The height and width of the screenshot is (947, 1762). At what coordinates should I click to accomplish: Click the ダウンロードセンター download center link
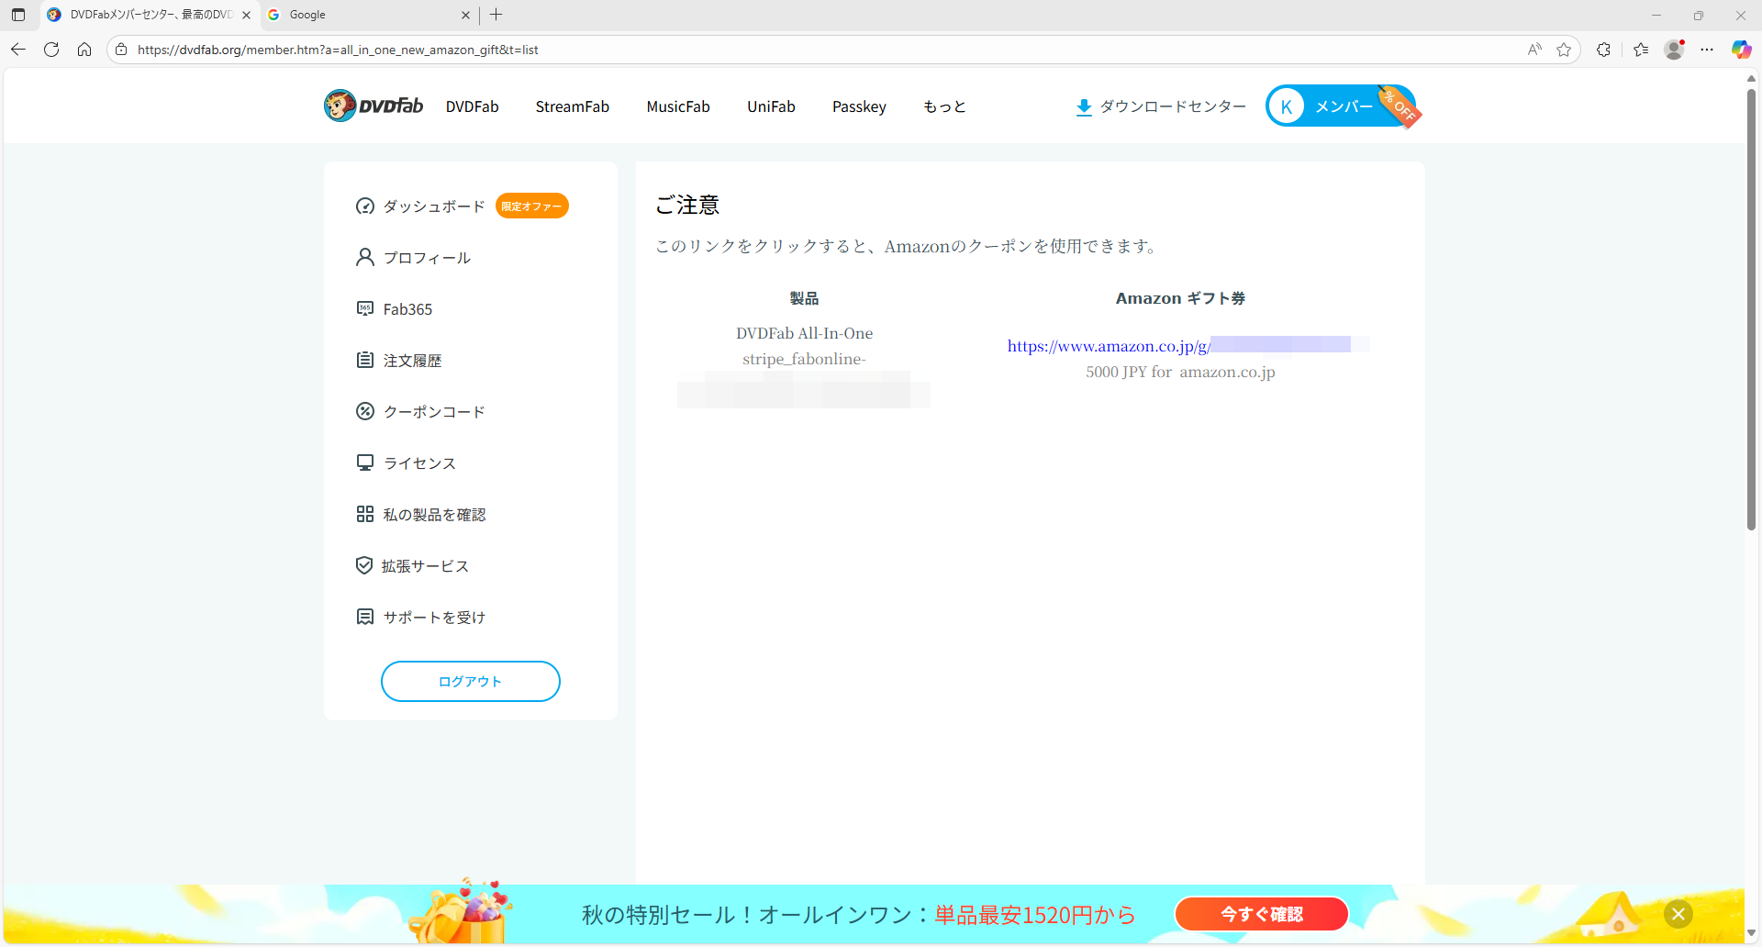tap(1161, 106)
